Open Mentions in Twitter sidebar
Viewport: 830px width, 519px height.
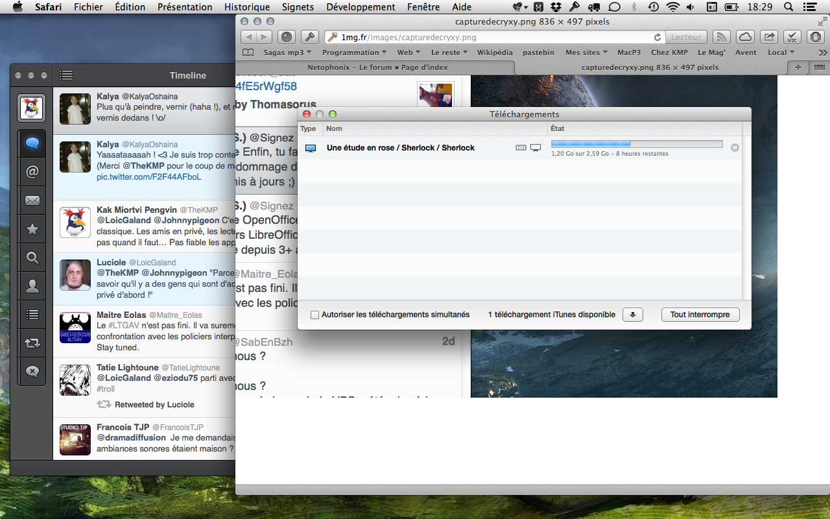(x=32, y=172)
